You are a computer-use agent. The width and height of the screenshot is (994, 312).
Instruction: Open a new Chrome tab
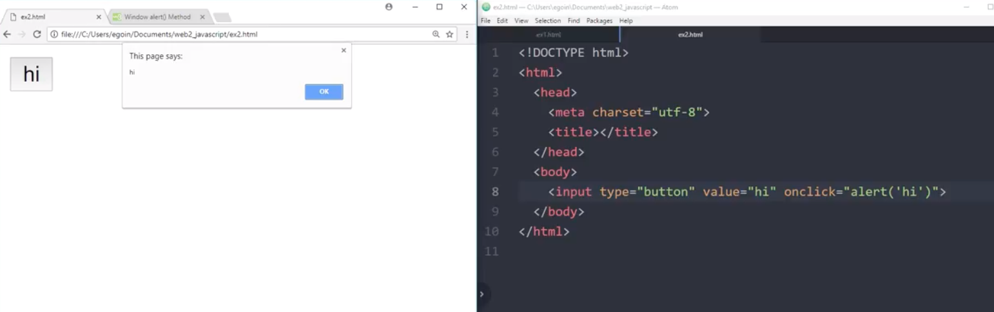pos(222,17)
